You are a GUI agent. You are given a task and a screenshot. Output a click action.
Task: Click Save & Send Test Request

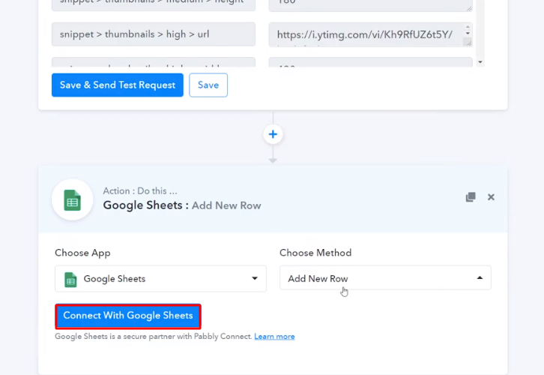point(117,85)
